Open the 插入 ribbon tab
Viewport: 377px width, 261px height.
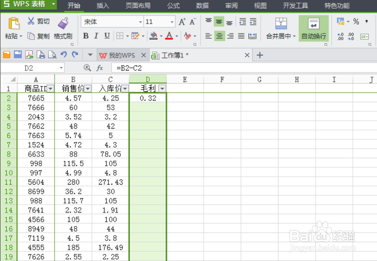pos(103,5)
